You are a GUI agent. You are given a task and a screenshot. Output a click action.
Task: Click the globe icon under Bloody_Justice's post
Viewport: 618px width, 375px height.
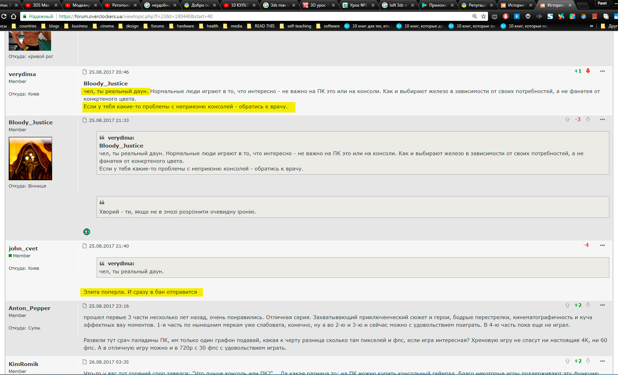tap(87, 232)
